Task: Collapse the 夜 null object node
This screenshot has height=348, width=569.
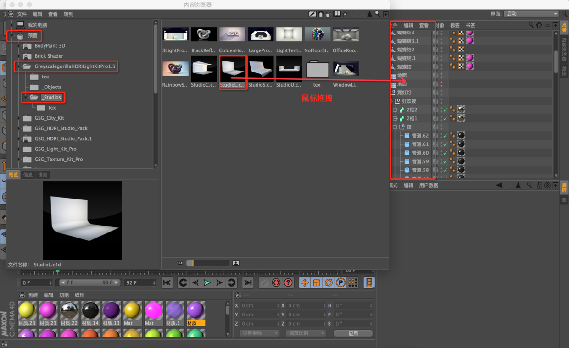Action: (395, 127)
